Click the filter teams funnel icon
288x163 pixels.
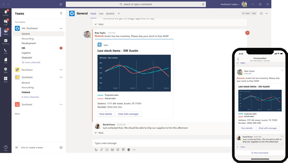click(x=61, y=13)
